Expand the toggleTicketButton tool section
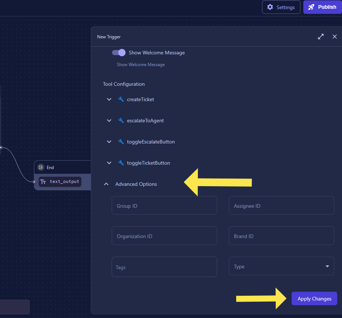 coord(109,163)
